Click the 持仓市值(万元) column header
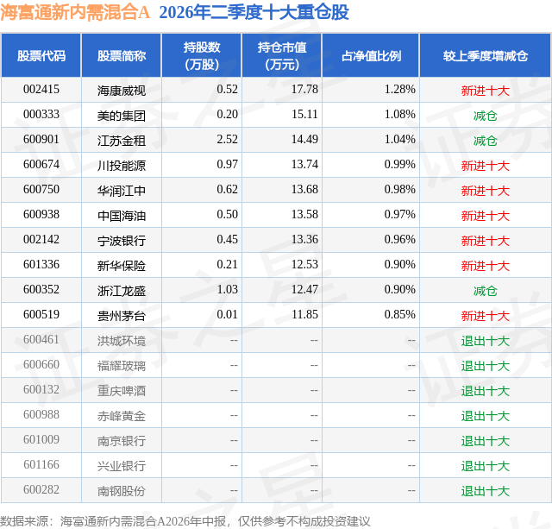552x529 pixels. point(282,55)
